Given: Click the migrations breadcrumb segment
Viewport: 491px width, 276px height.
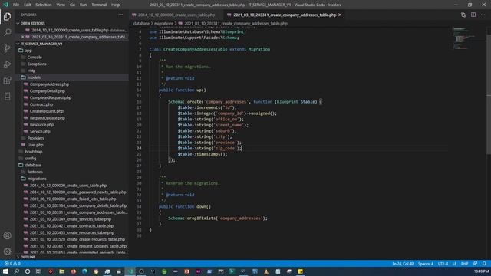Looking at the screenshot, I should pos(163,23).
